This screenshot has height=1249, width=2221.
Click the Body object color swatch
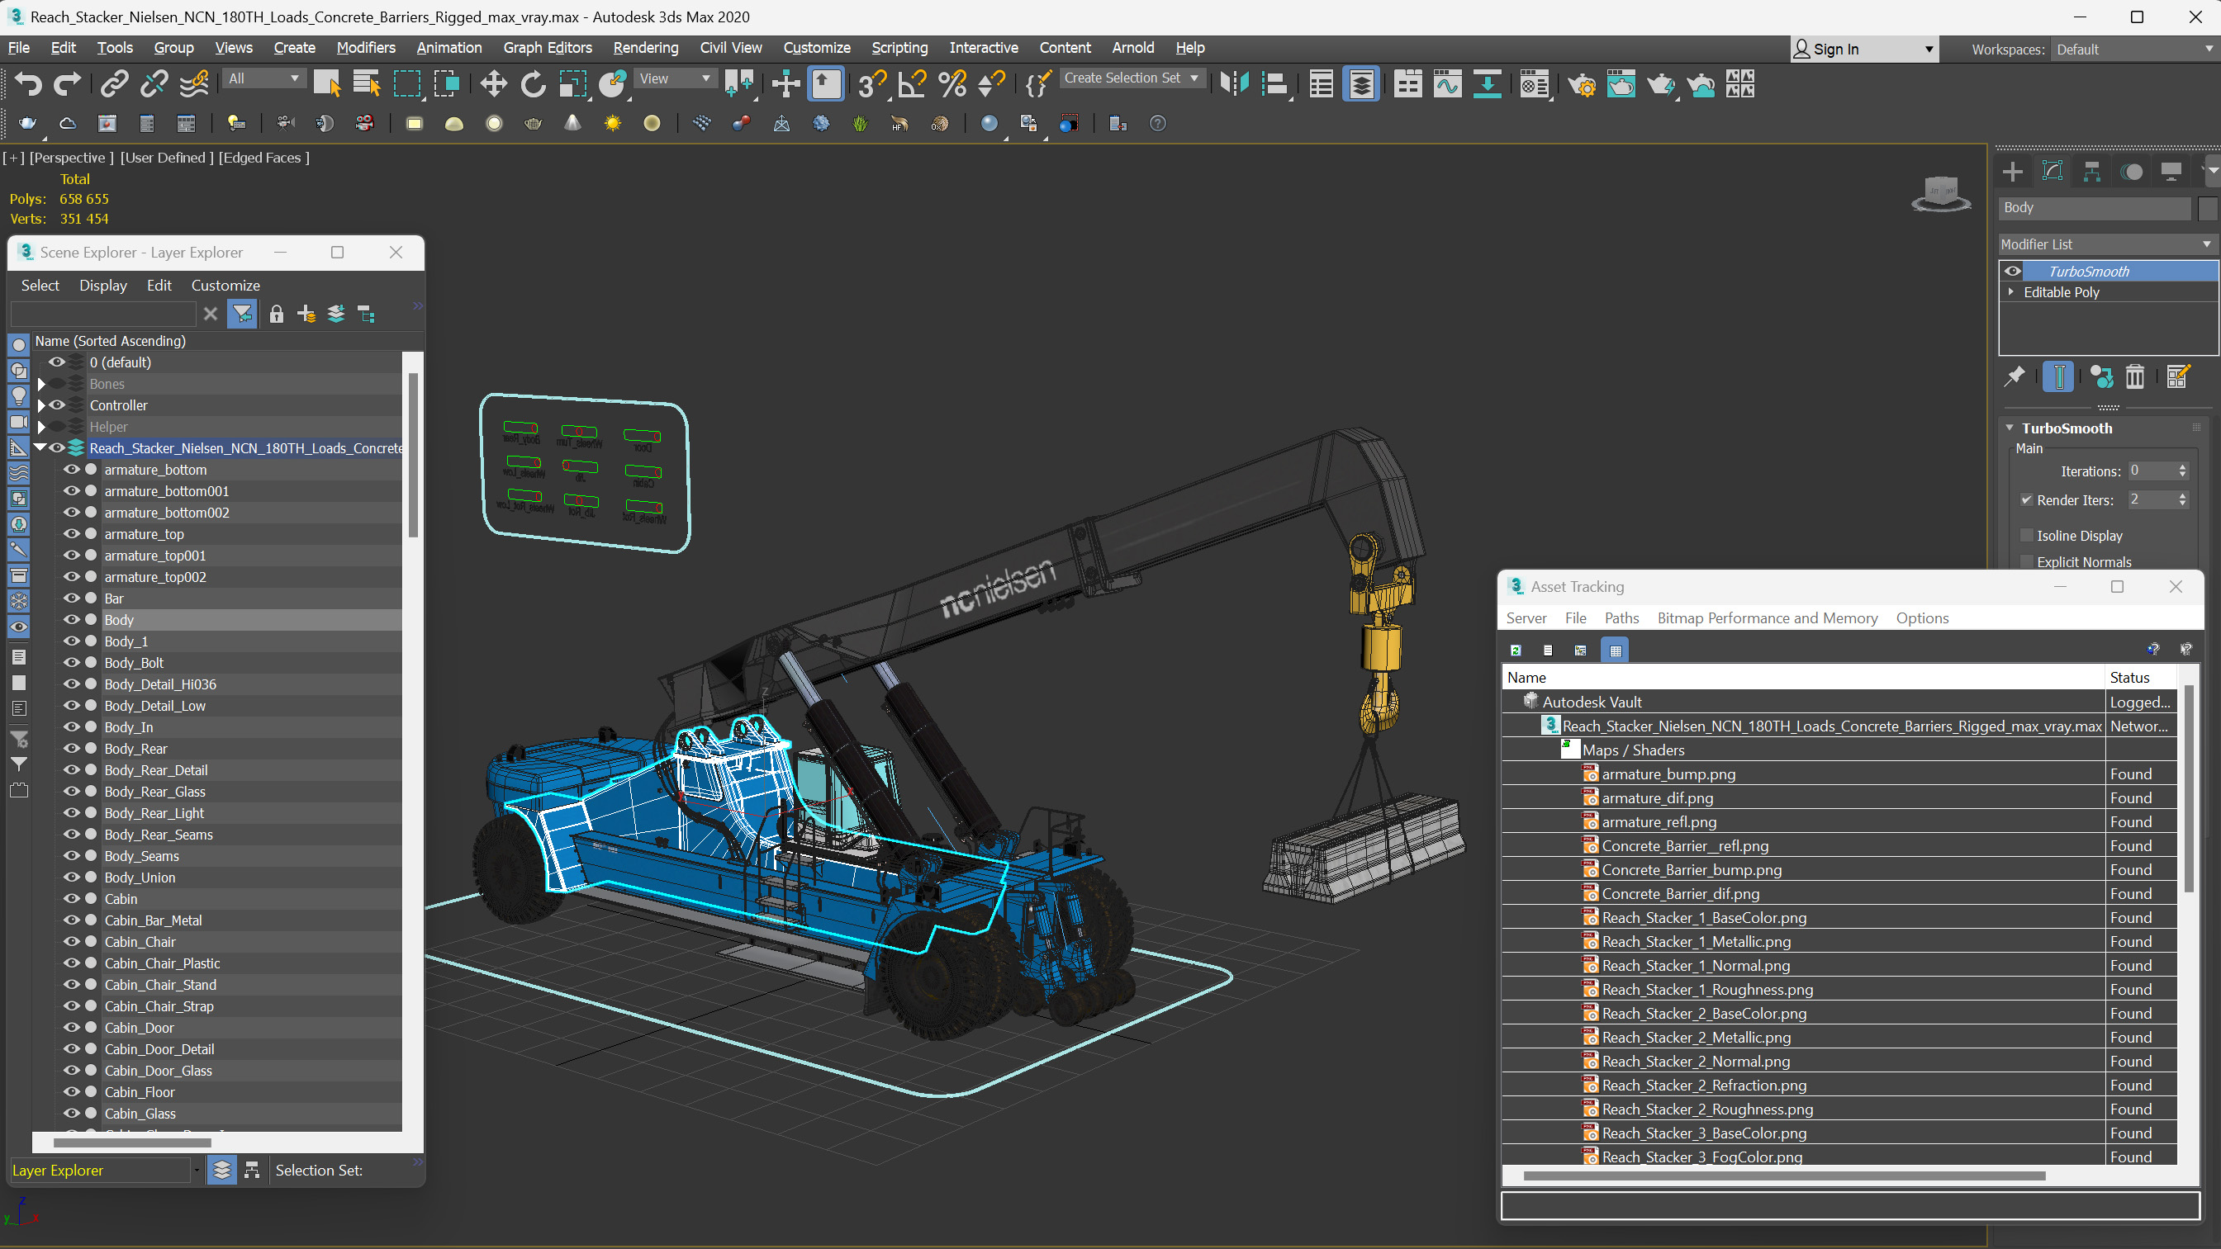2207,208
